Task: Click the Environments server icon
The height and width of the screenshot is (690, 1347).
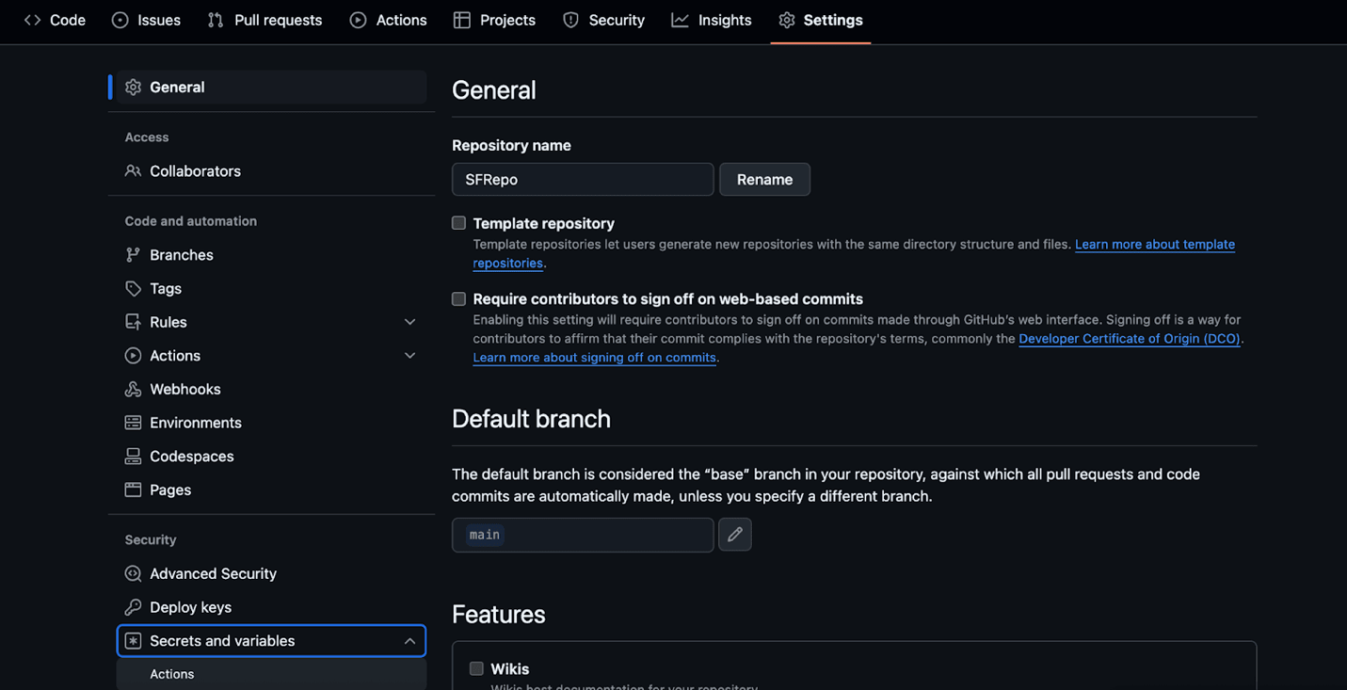Action: pos(133,424)
